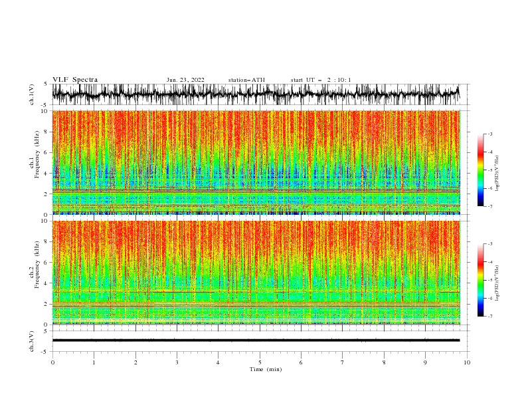Click the "8" tick on the time axis

(x=384, y=362)
